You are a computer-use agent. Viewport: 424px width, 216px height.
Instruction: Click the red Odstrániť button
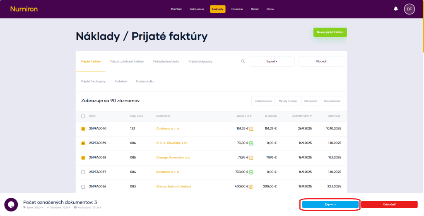coord(389,205)
